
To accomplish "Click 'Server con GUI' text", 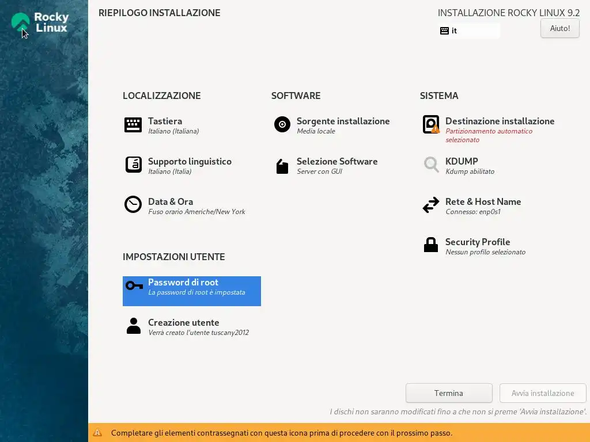I will (319, 172).
